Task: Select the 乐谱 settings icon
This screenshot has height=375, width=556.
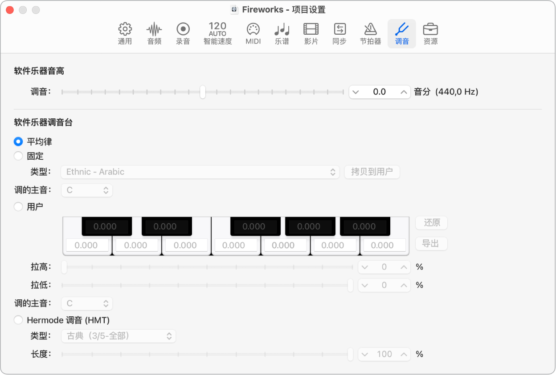Action: pyautogui.click(x=282, y=33)
